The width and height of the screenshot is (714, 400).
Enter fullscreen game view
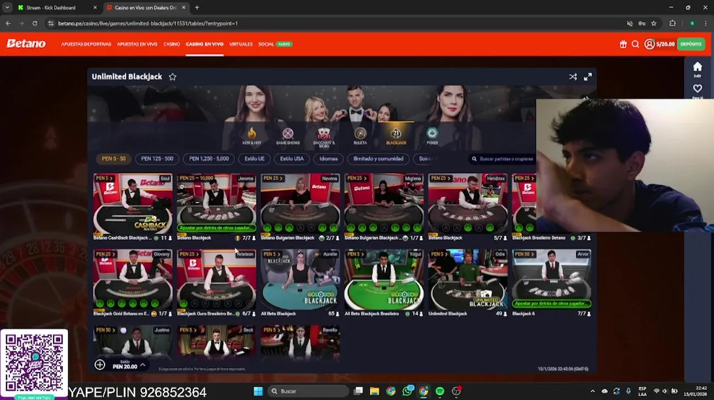click(x=588, y=77)
